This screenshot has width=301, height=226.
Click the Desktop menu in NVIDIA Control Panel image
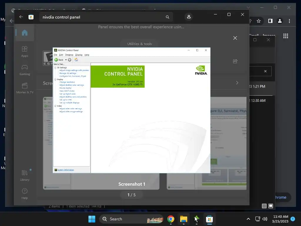69,55
